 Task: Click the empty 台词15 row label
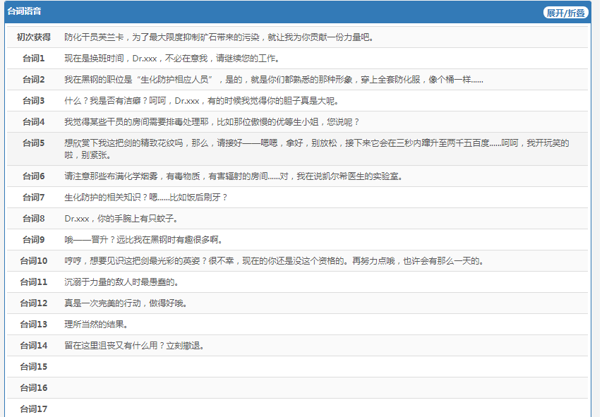coord(34,367)
